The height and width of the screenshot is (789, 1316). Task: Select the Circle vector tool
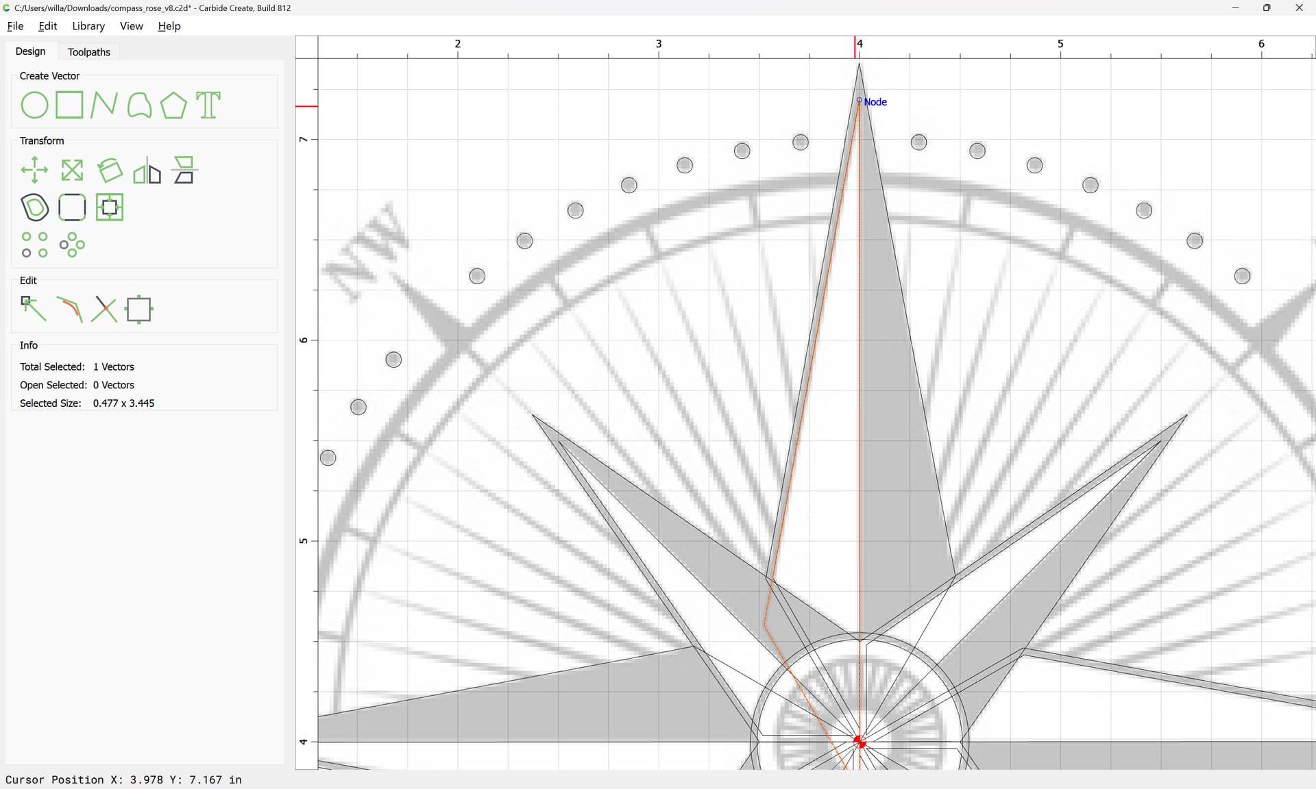pyautogui.click(x=34, y=105)
